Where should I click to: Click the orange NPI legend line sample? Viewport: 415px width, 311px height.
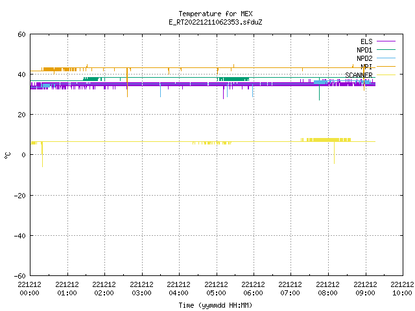point(386,66)
